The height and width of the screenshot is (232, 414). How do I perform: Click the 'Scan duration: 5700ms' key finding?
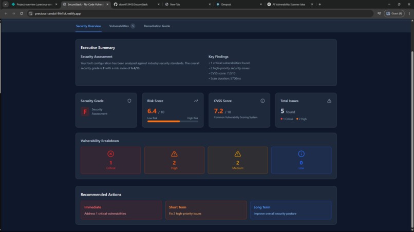[x=224, y=79]
